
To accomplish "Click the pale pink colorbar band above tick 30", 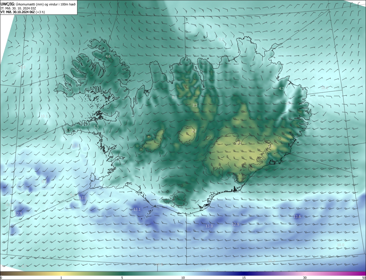I will pyautogui.click(x=305, y=273).
